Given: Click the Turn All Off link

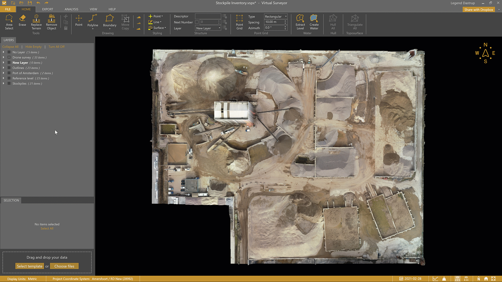Looking at the screenshot, I should 56,47.
